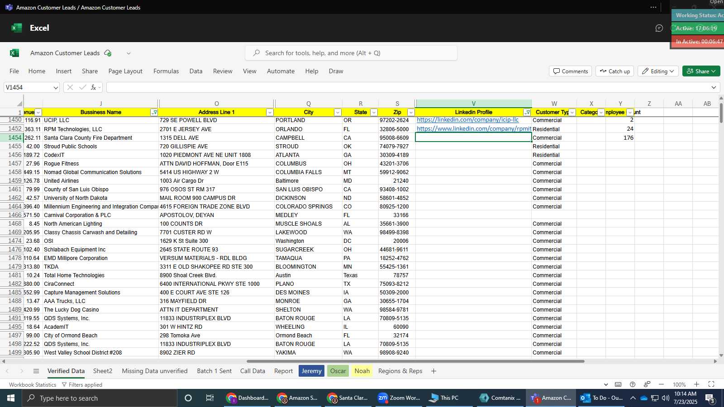The width and height of the screenshot is (724, 407).
Task: Select the cell Santa Clara County Fire Department
Action: tap(100, 138)
